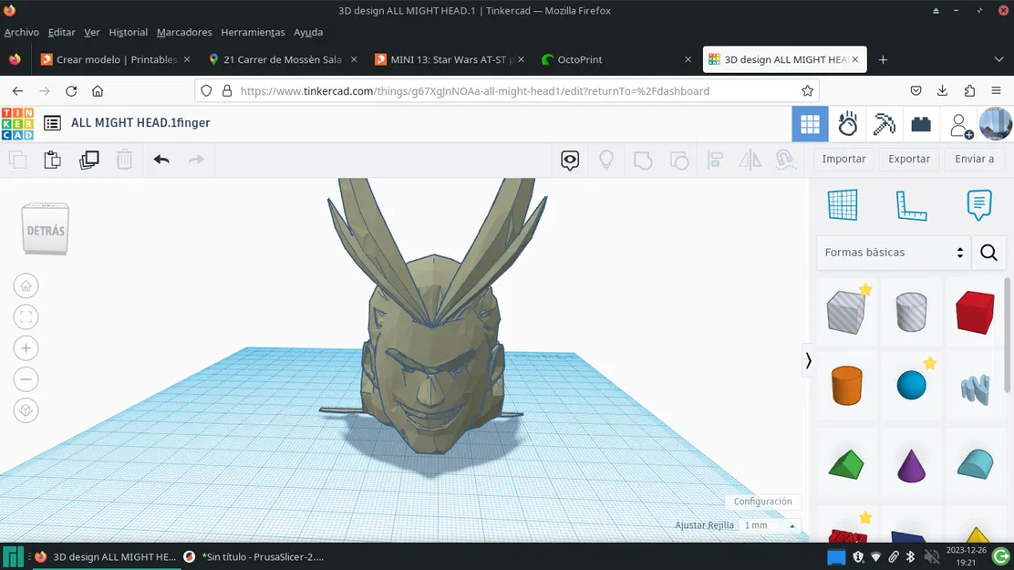Switch to Bricks view with the Lego icon

pos(920,123)
